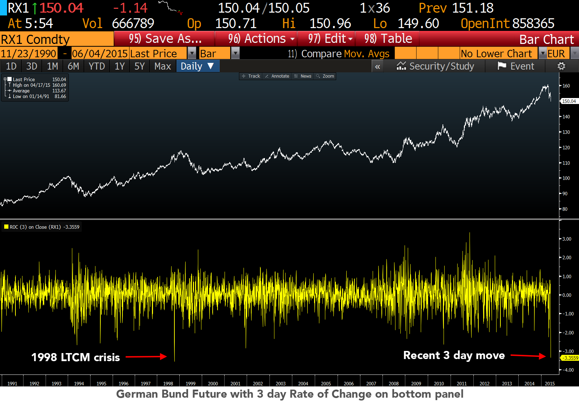Screen dimensions: 579x404
Task: Open the chart settings gear icon
Action: click(x=561, y=66)
